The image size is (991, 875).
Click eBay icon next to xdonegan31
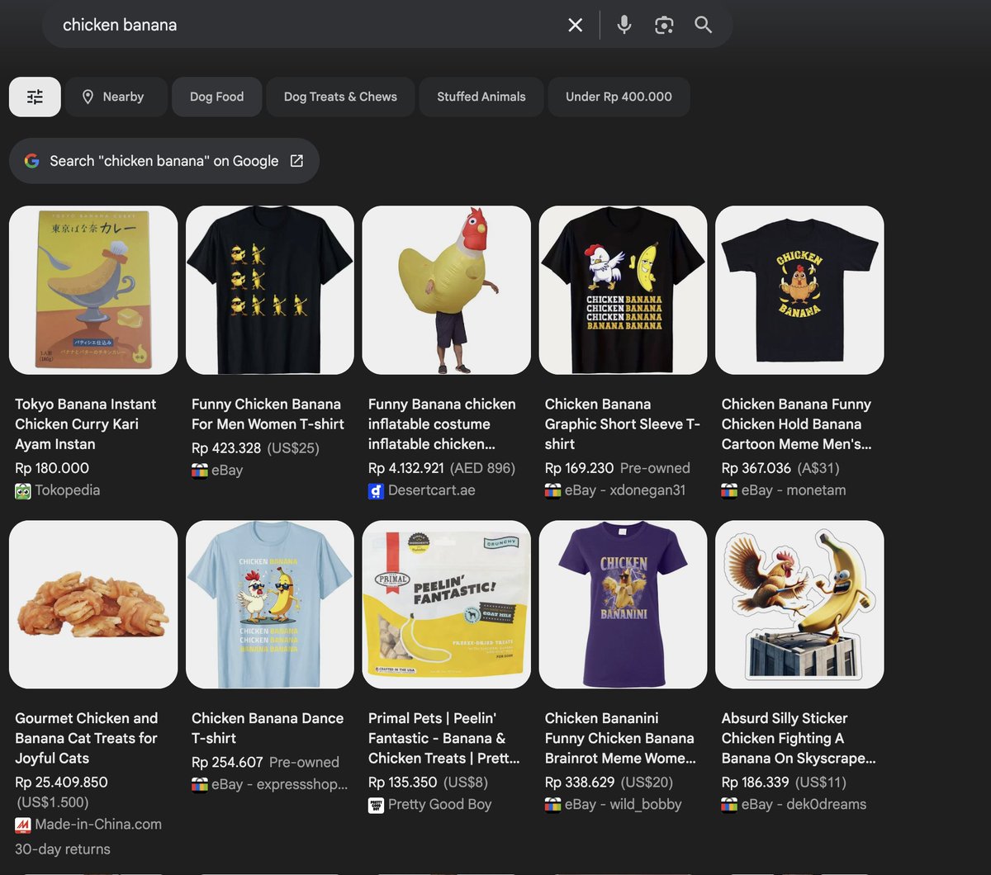point(553,490)
